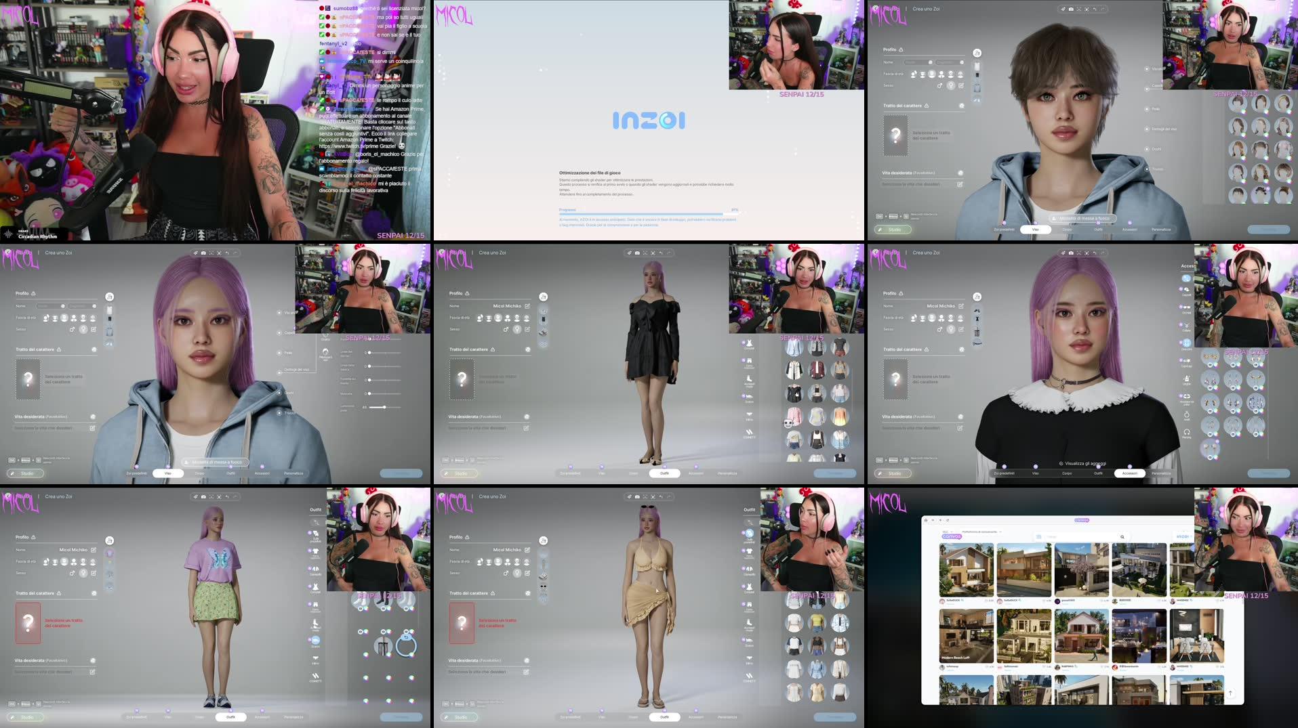
Task: Click the search magnifier in the Canvas browser
Action: pyautogui.click(x=1122, y=537)
